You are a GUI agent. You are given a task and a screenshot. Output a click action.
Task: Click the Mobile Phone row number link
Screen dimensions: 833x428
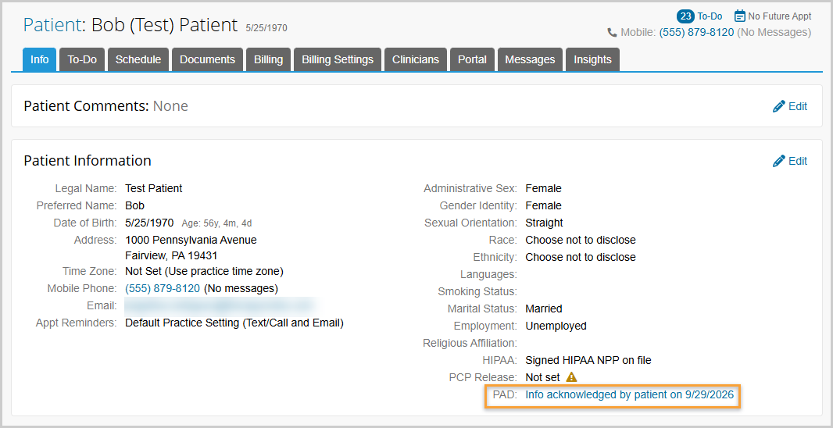163,288
